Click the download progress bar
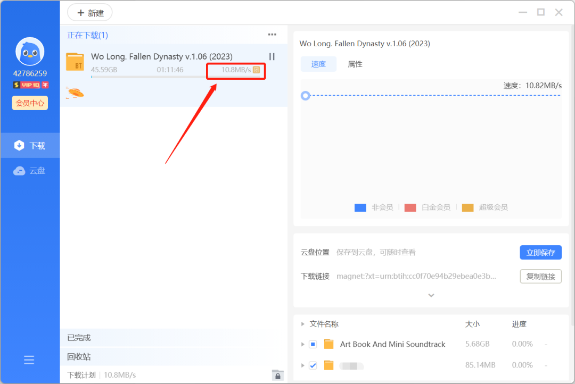The width and height of the screenshot is (575, 384). [175, 77]
